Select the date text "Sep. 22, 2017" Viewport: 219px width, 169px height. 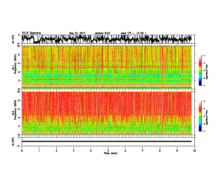click(x=77, y=33)
